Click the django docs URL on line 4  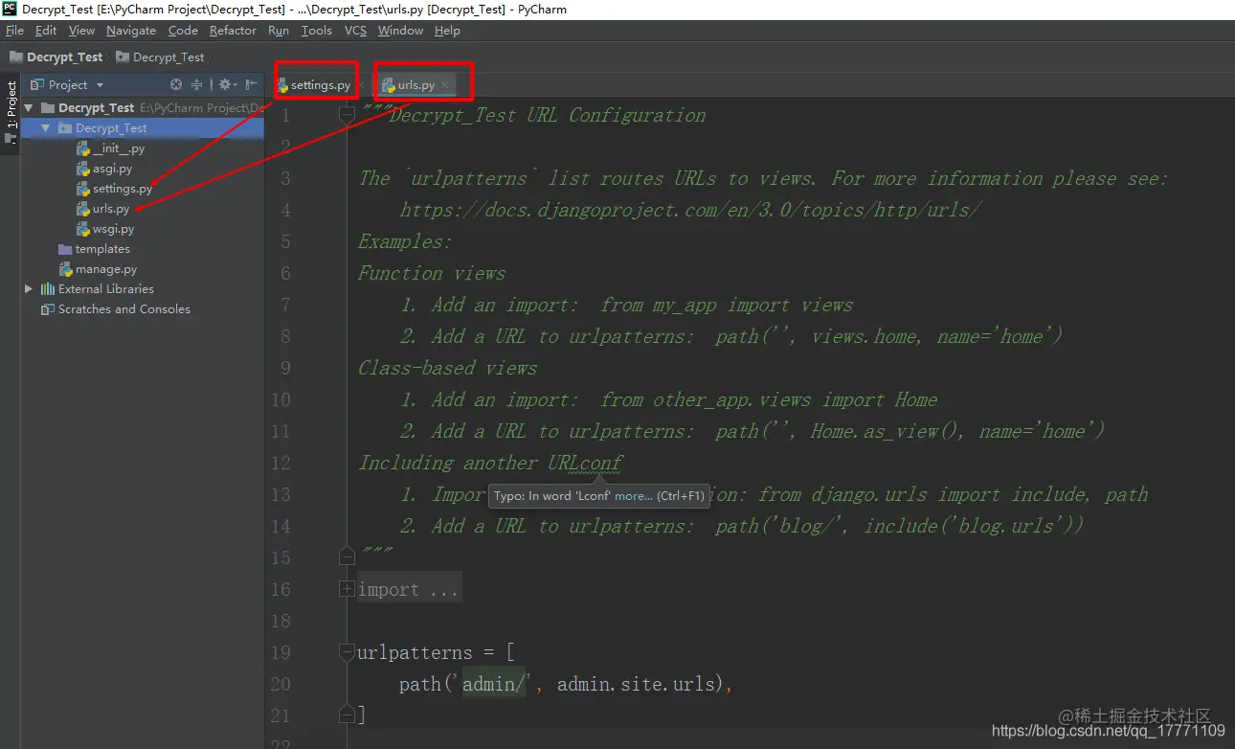pos(691,210)
